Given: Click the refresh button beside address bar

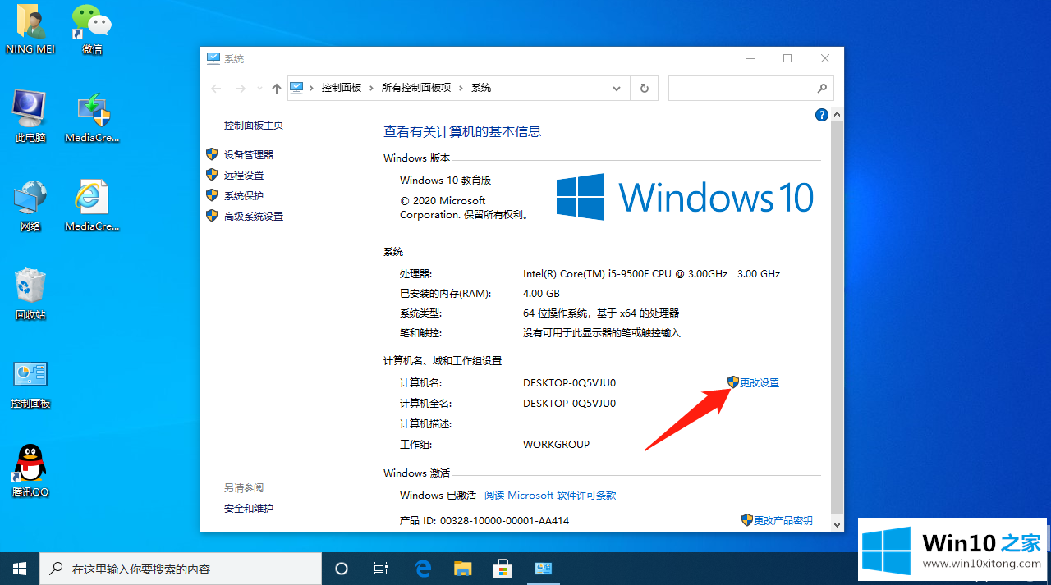Looking at the screenshot, I should 645,88.
